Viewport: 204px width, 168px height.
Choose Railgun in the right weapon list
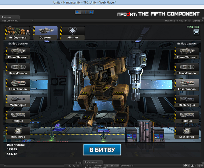click(187, 117)
